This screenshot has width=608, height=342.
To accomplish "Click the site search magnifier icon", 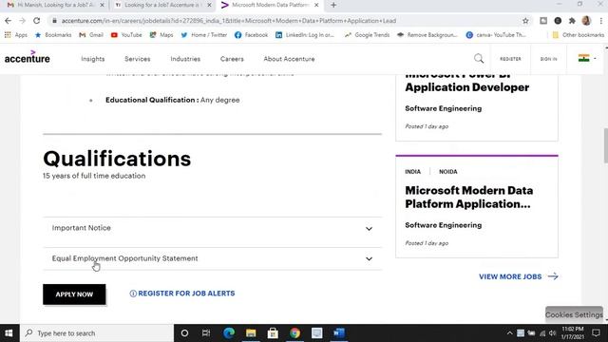I will [x=479, y=59].
